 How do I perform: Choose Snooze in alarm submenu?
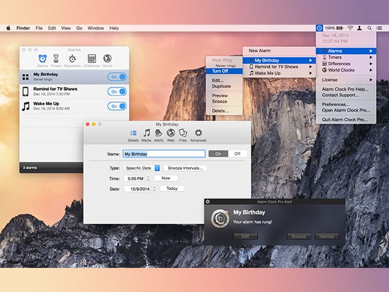(224, 101)
